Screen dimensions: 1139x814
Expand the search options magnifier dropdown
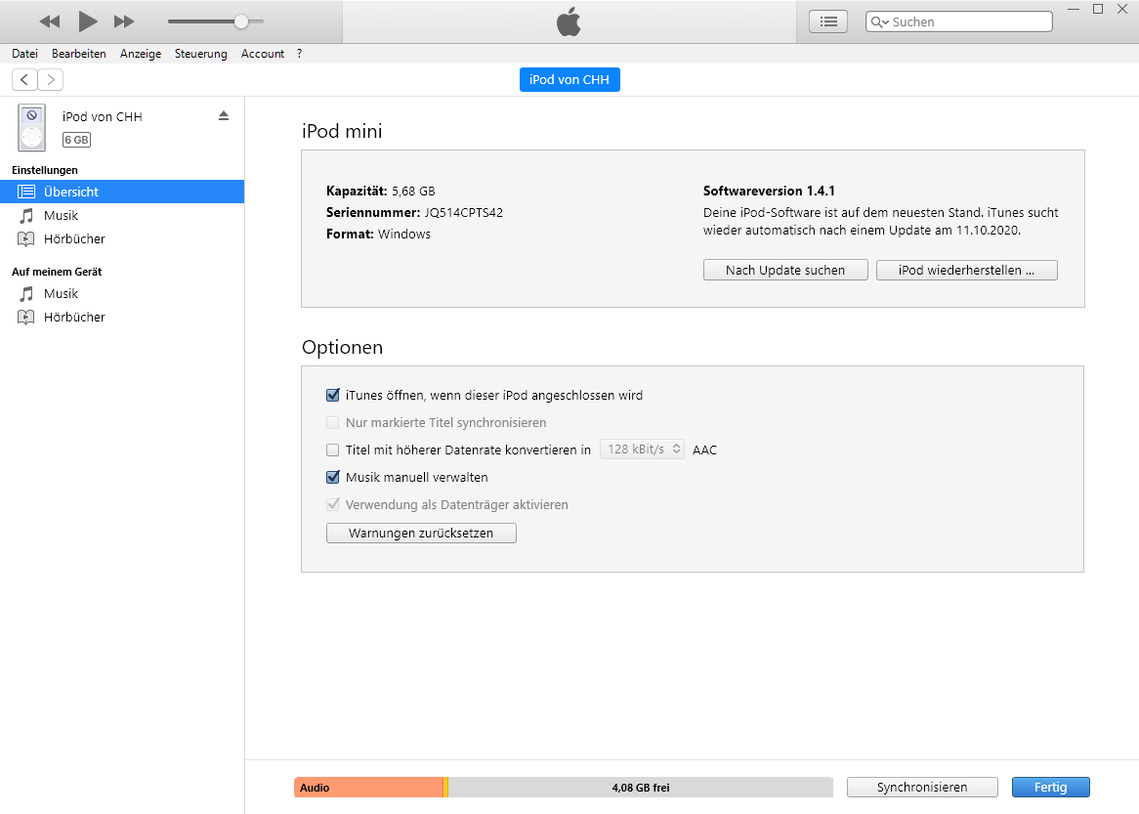point(879,21)
